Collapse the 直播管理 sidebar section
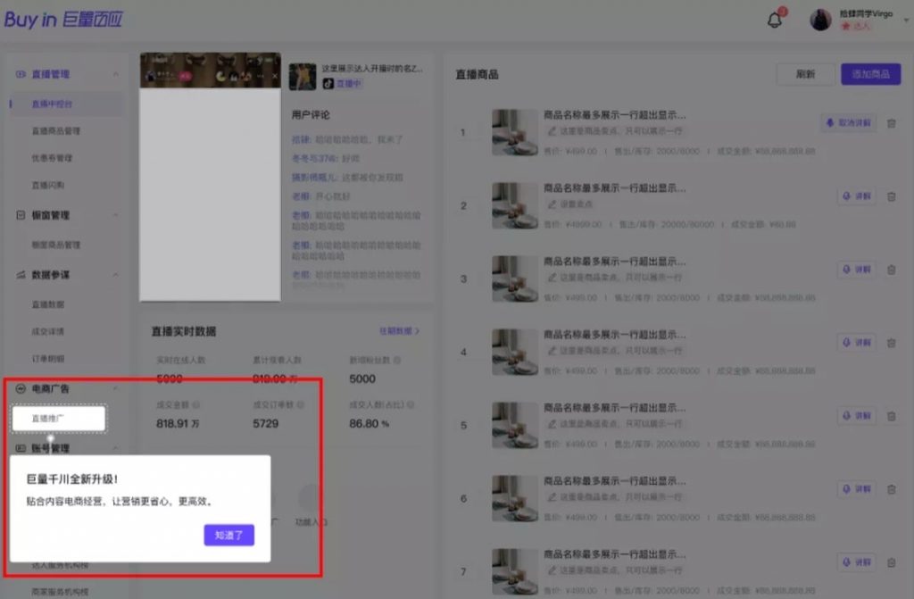 point(115,74)
